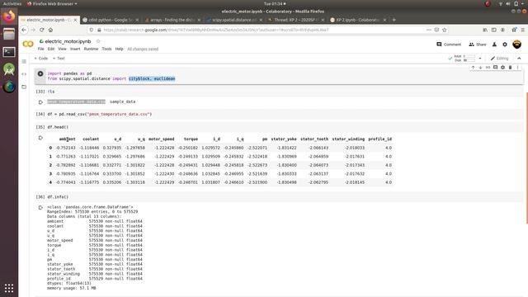Click the vertical scrollbar of the notebook
Screen dimensions: 528x297
pyautogui.click(x=526, y=158)
